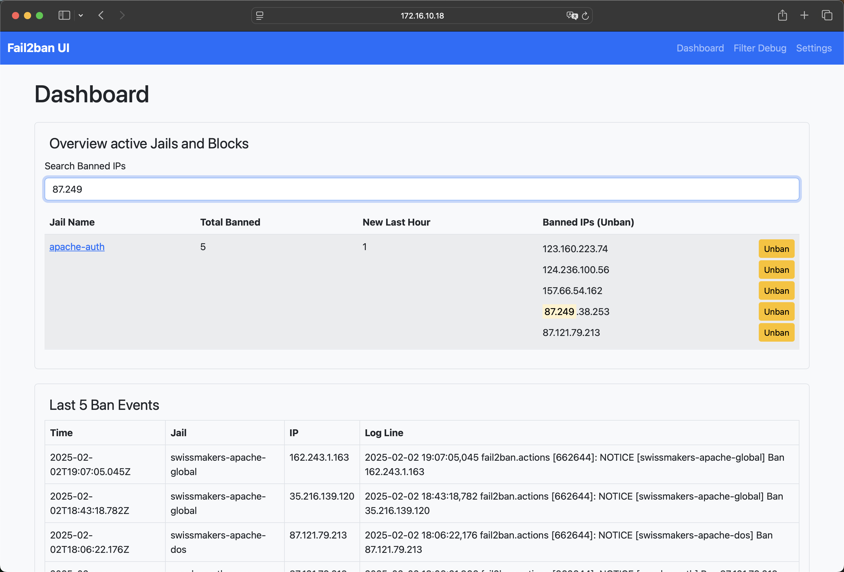Open the Dashboard nav item
Viewport: 844px width, 572px height.
click(x=700, y=48)
